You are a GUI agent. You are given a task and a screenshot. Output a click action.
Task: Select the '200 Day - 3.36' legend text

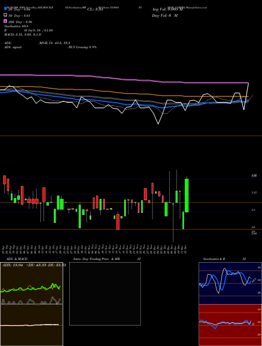pyautogui.click(x=20, y=22)
